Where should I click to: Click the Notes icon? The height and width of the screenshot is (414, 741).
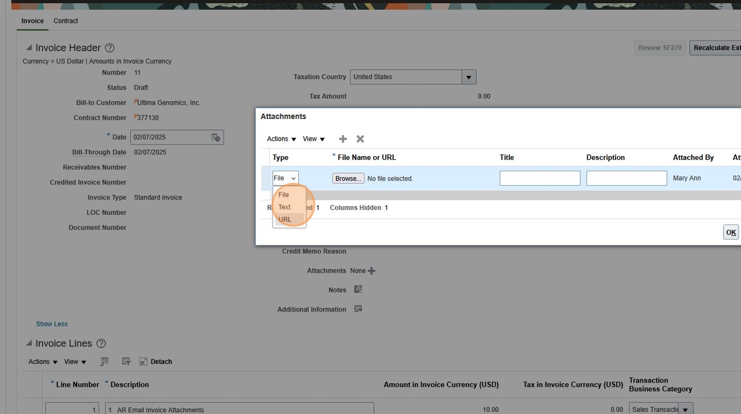[x=358, y=289]
